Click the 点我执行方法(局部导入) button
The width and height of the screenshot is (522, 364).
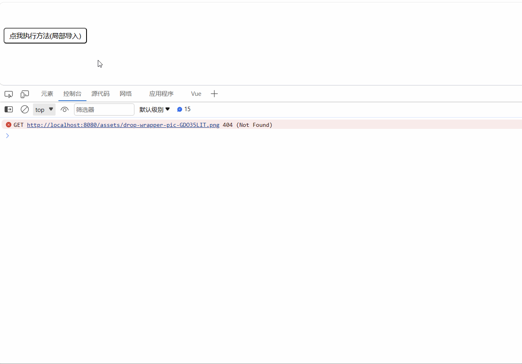pyautogui.click(x=45, y=35)
